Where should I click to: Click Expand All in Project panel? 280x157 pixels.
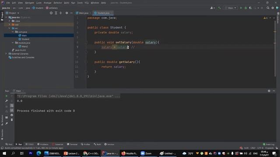click(x=56, y=13)
